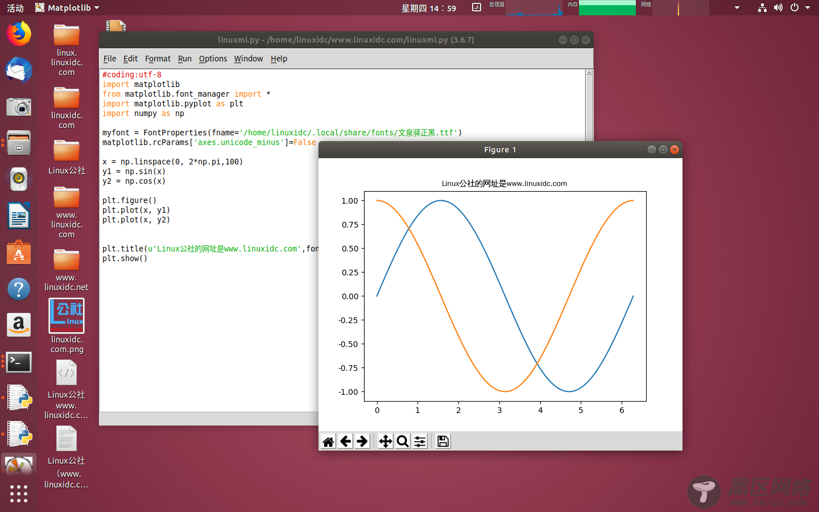Open the dropdown arrow left of network icon
This screenshot has height=512, width=819.
[x=737, y=7]
